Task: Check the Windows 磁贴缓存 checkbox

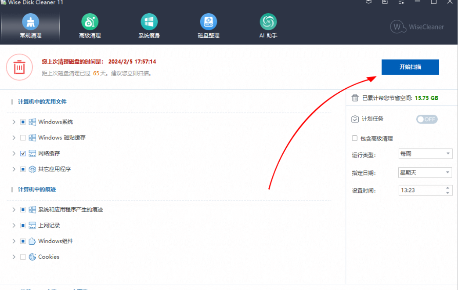Action: (x=23, y=138)
